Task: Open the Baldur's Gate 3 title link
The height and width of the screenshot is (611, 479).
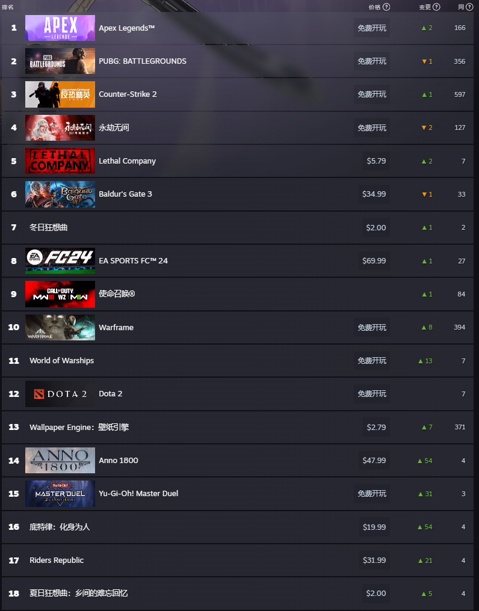Action: [125, 194]
